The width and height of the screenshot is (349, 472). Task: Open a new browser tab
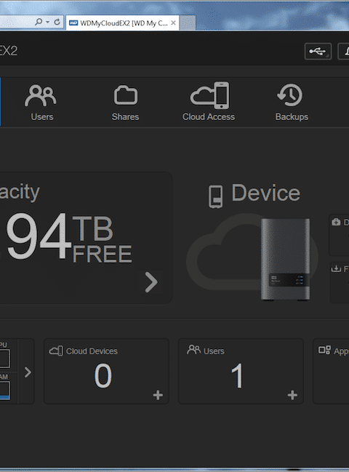coord(188,23)
